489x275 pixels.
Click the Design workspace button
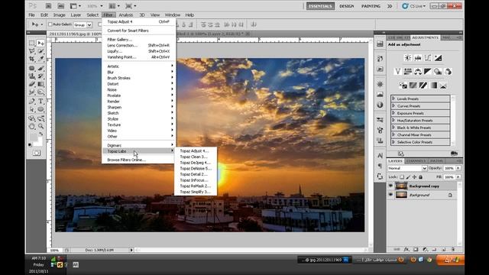click(346, 6)
